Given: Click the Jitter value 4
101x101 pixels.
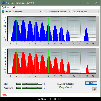Looking at the screenshot, I should pyautogui.click(x=44, y=84).
